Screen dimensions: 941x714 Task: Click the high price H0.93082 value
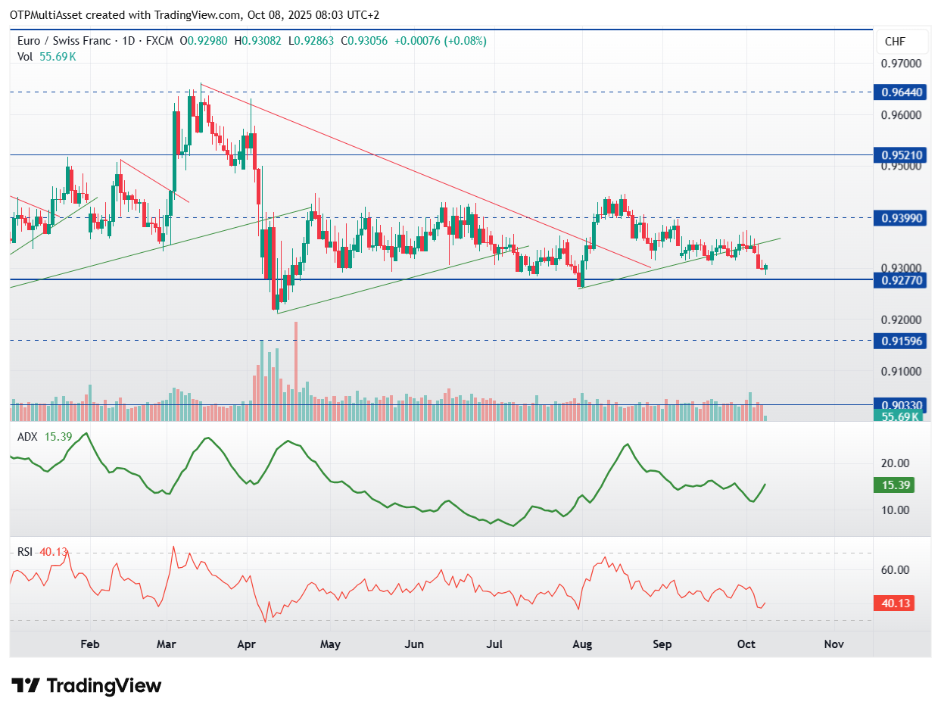tap(259, 41)
